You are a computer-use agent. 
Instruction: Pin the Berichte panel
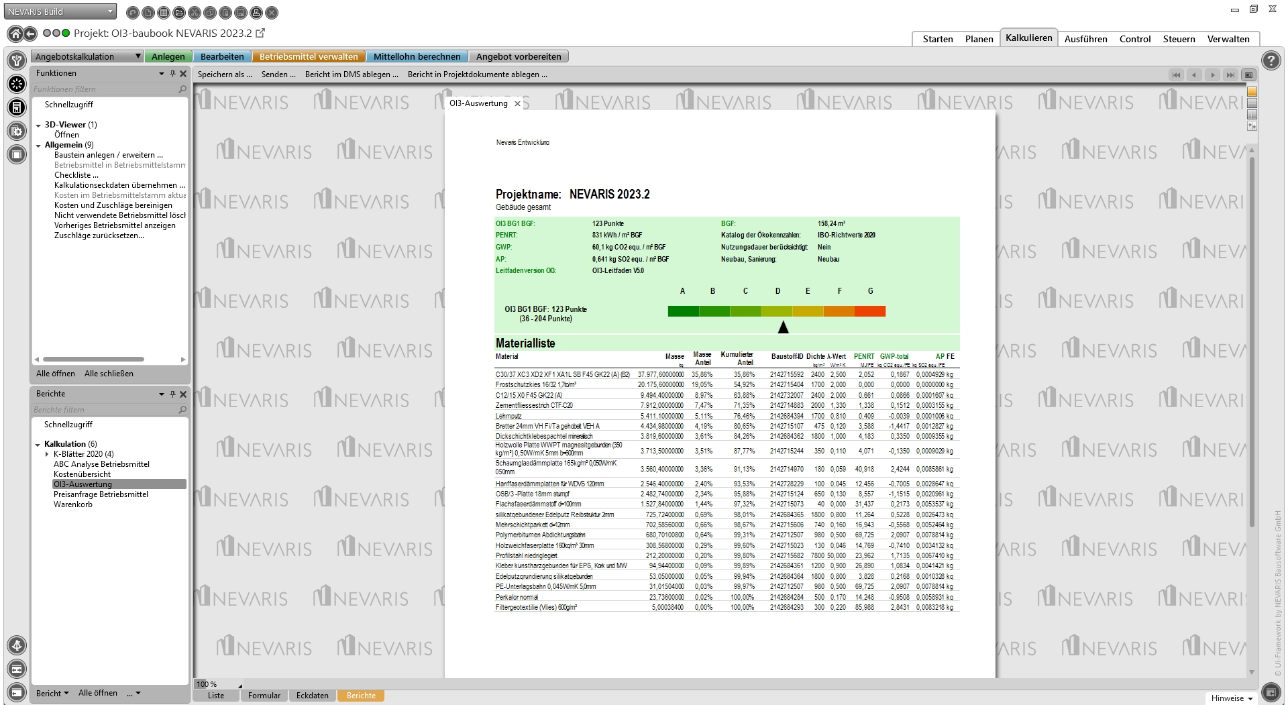[x=172, y=394]
